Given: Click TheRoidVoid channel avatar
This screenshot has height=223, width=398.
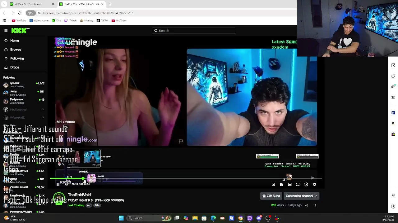Looking at the screenshot, I should (x=59, y=199).
